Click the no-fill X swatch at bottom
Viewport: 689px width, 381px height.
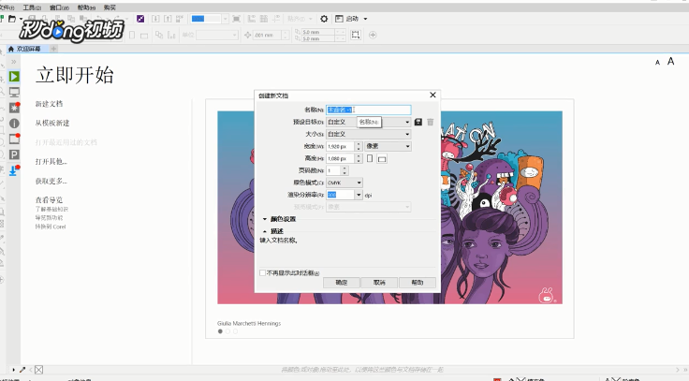(x=38, y=370)
